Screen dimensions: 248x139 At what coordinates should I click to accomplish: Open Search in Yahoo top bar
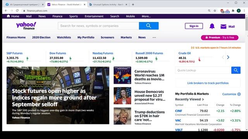tap(115, 16)
